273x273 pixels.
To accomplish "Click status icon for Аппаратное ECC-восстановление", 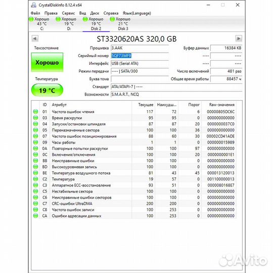I will tap(35, 185).
